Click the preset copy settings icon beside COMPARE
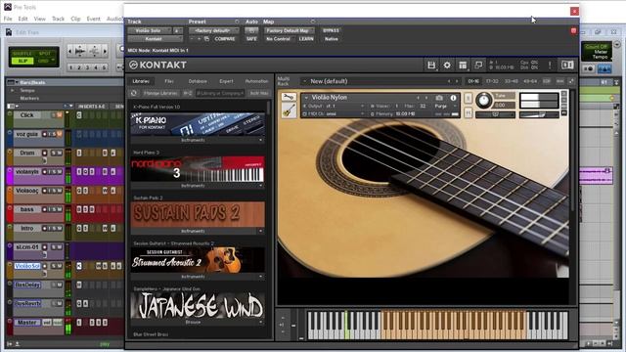The width and height of the screenshot is (626, 352). (206, 39)
